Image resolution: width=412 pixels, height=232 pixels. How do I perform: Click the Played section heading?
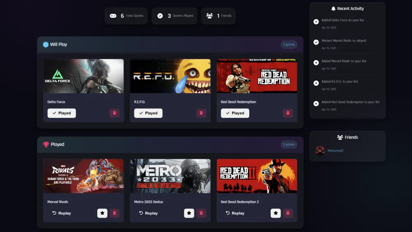[x=57, y=145]
